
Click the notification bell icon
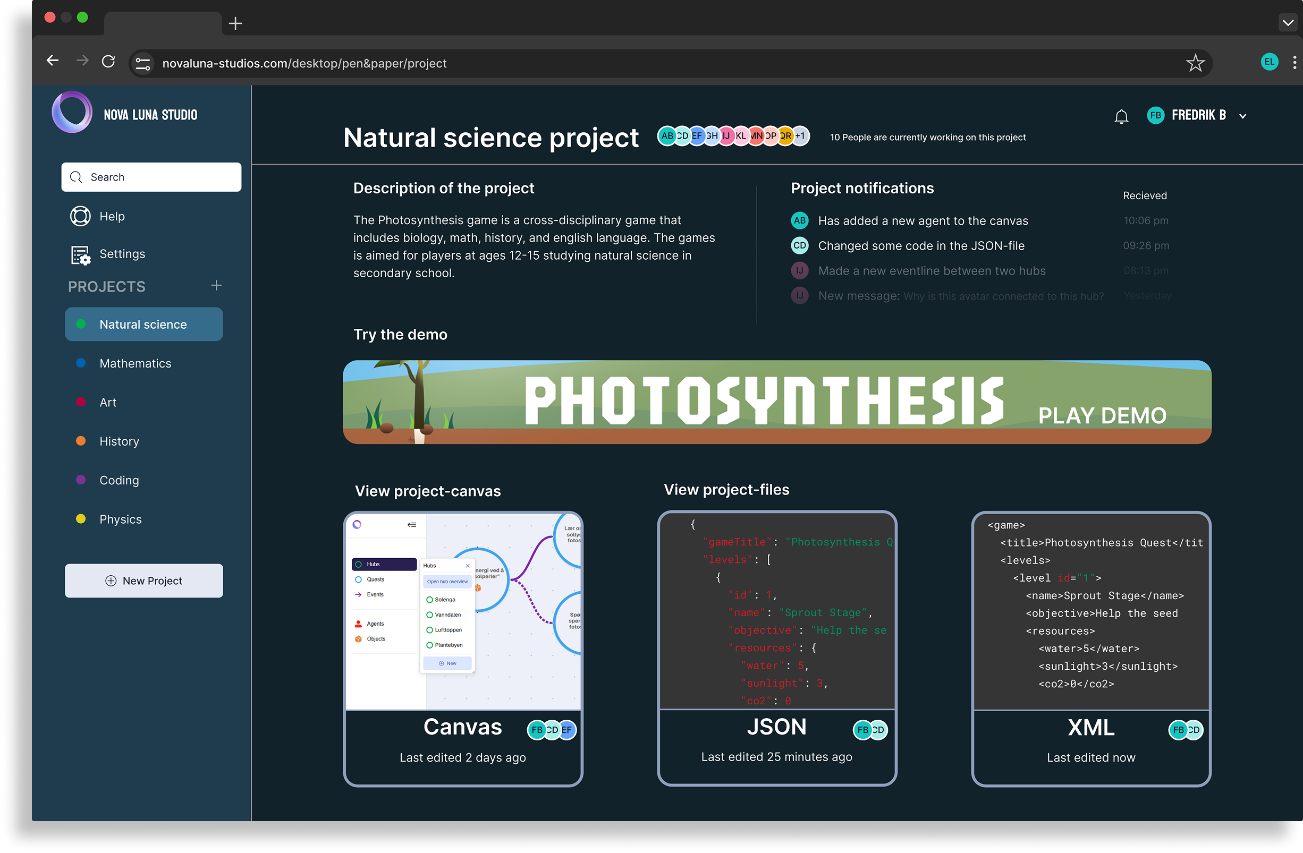[x=1121, y=116]
